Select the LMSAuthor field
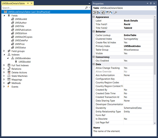This screenshot has width=158, height=138. point(21,23)
